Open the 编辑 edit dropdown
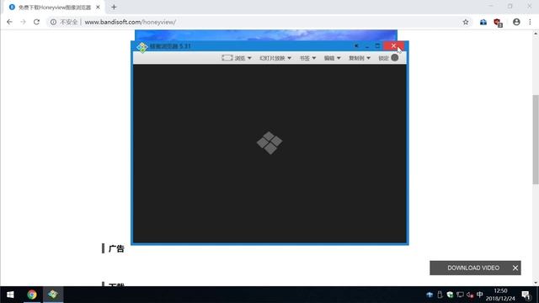Image resolution: width=539 pixels, height=303 pixels. coord(332,58)
